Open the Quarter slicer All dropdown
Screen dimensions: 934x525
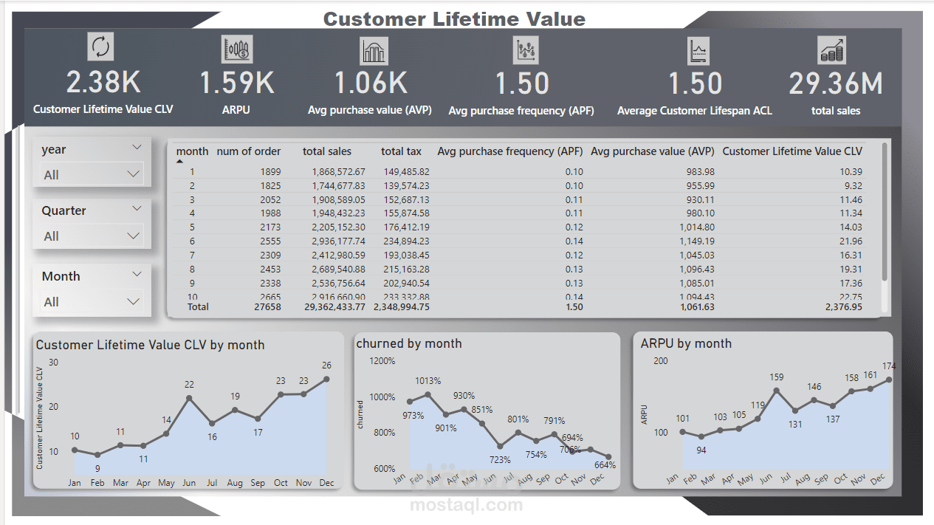tap(134, 236)
